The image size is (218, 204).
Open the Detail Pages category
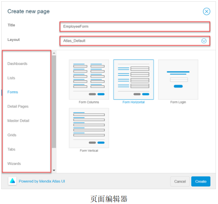coord(18,107)
